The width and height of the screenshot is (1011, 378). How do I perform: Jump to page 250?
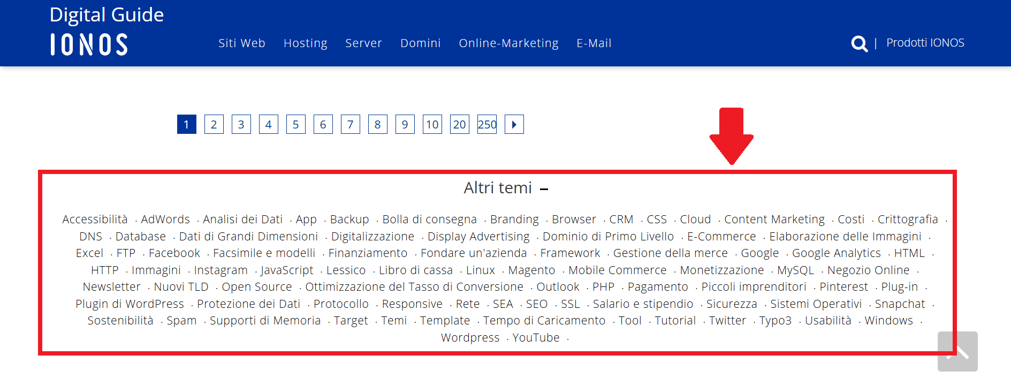[487, 124]
